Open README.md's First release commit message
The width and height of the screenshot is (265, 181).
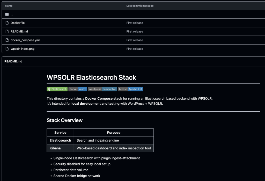135,31
